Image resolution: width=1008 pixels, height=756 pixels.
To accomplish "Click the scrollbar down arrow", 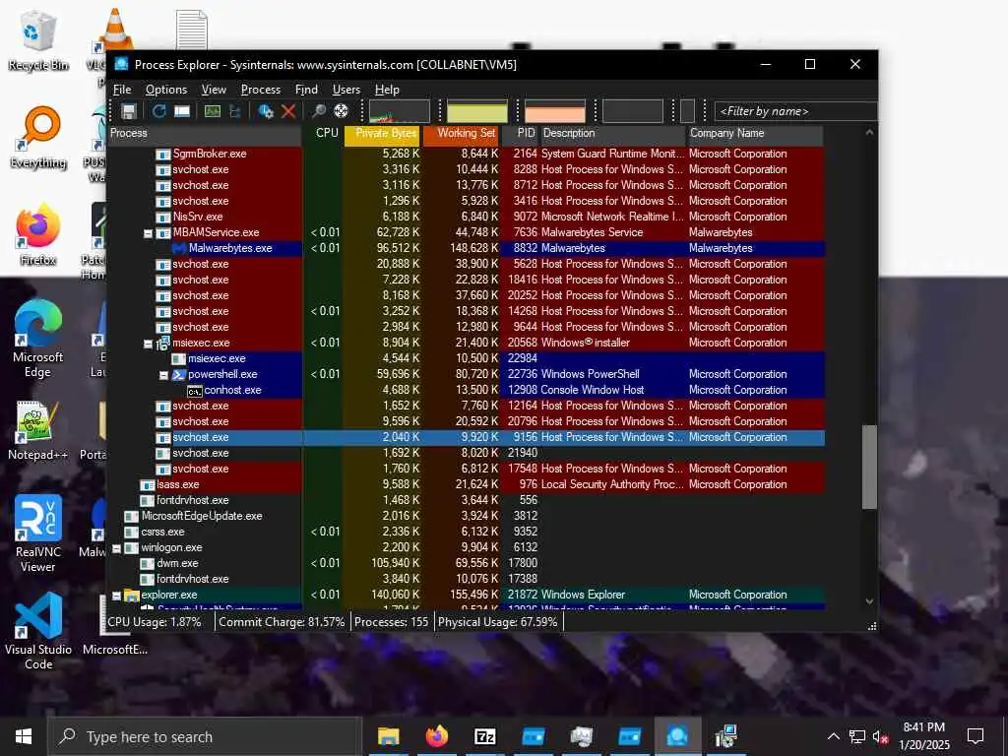I will click(x=869, y=601).
